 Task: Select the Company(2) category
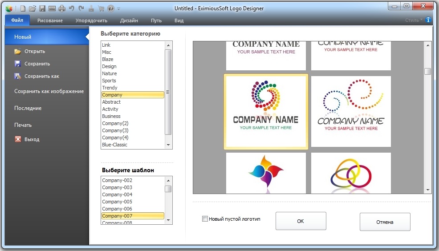(133, 123)
